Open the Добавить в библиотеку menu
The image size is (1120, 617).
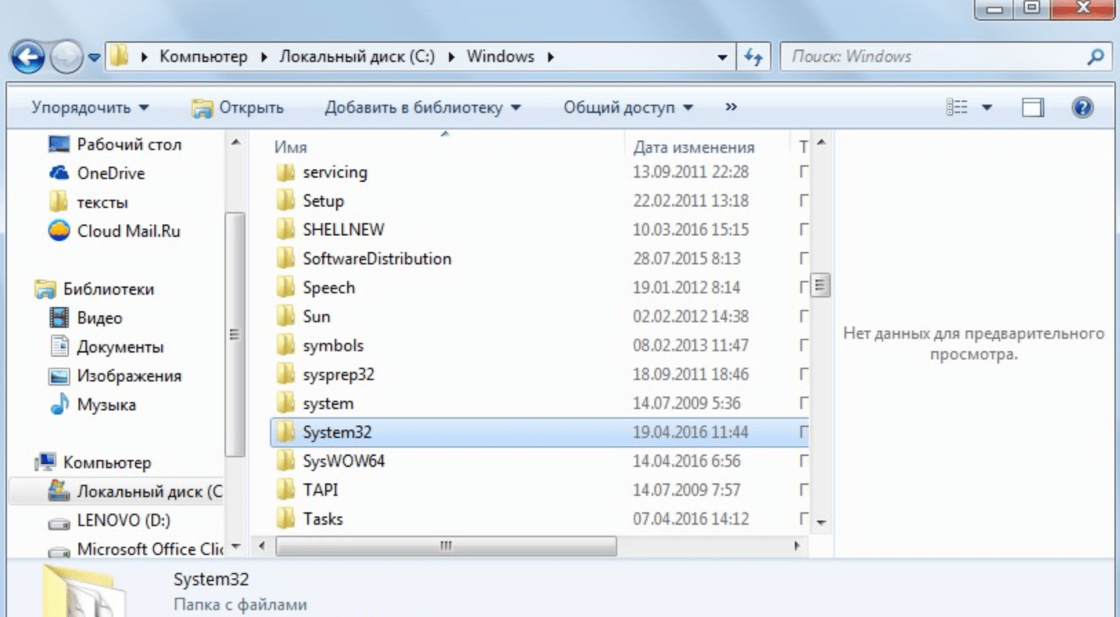pyautogui.click(x=422, y=107)
